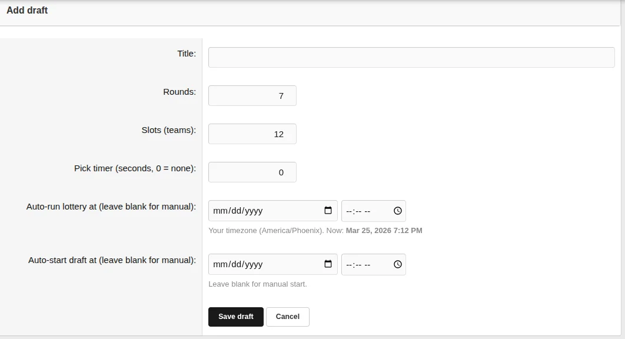Click the "Rounds:" field label
Screen dimensions: 625x339
(x=179, y=92)
